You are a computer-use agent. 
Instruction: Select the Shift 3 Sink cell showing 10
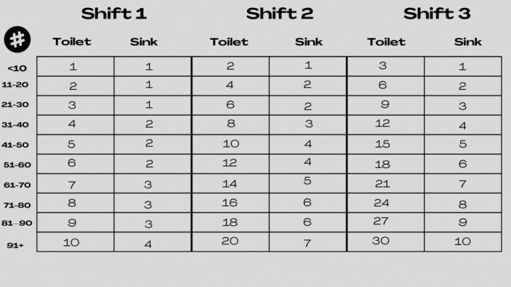click(x=462, y=242)
